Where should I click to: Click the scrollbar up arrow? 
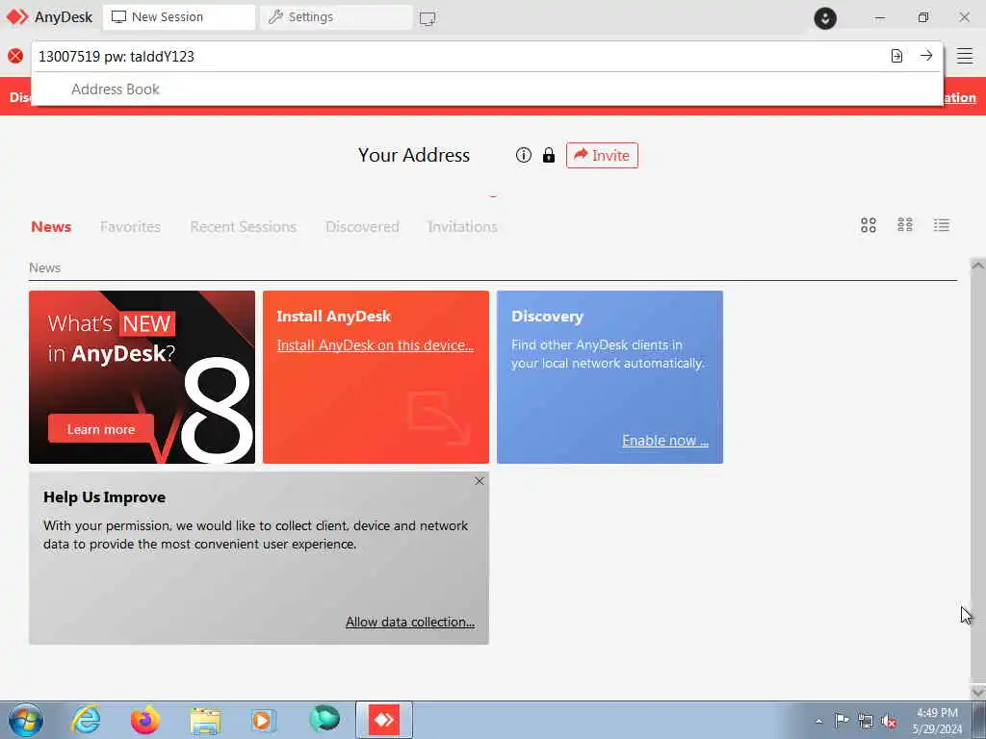978,266
